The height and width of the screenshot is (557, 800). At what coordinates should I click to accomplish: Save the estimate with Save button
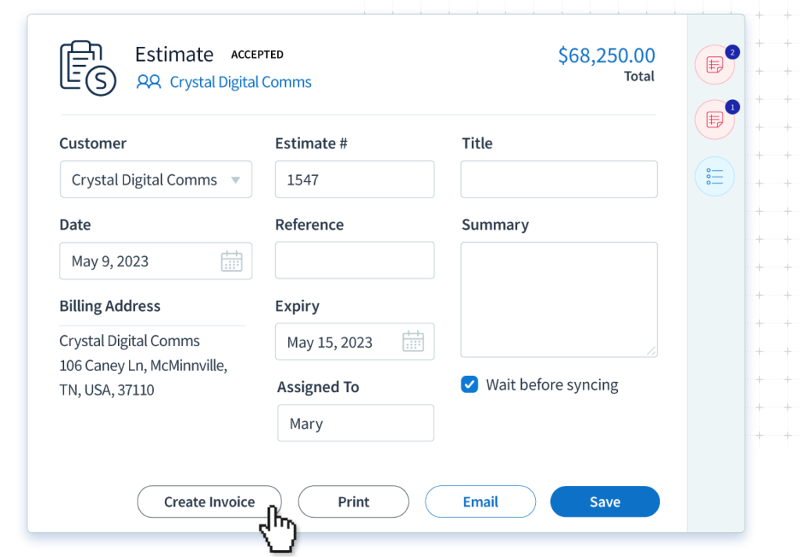605,502
